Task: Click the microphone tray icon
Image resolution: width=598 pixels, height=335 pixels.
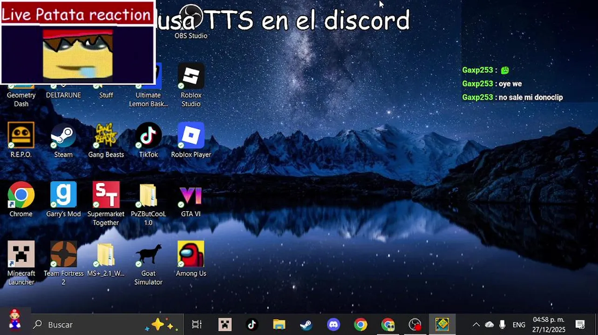Action: (503, 325)
